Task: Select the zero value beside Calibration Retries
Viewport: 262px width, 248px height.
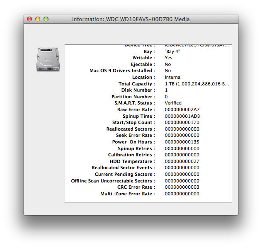Action: pos(182,155)
